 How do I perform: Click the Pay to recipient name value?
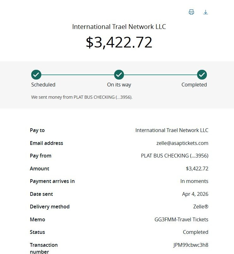(x=172, y=130)
